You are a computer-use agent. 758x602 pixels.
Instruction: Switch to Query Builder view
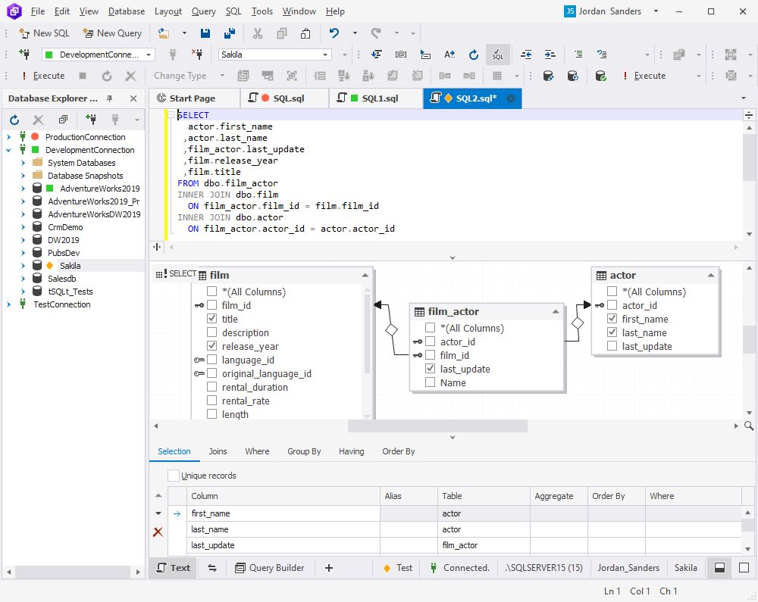click(269, 568)
